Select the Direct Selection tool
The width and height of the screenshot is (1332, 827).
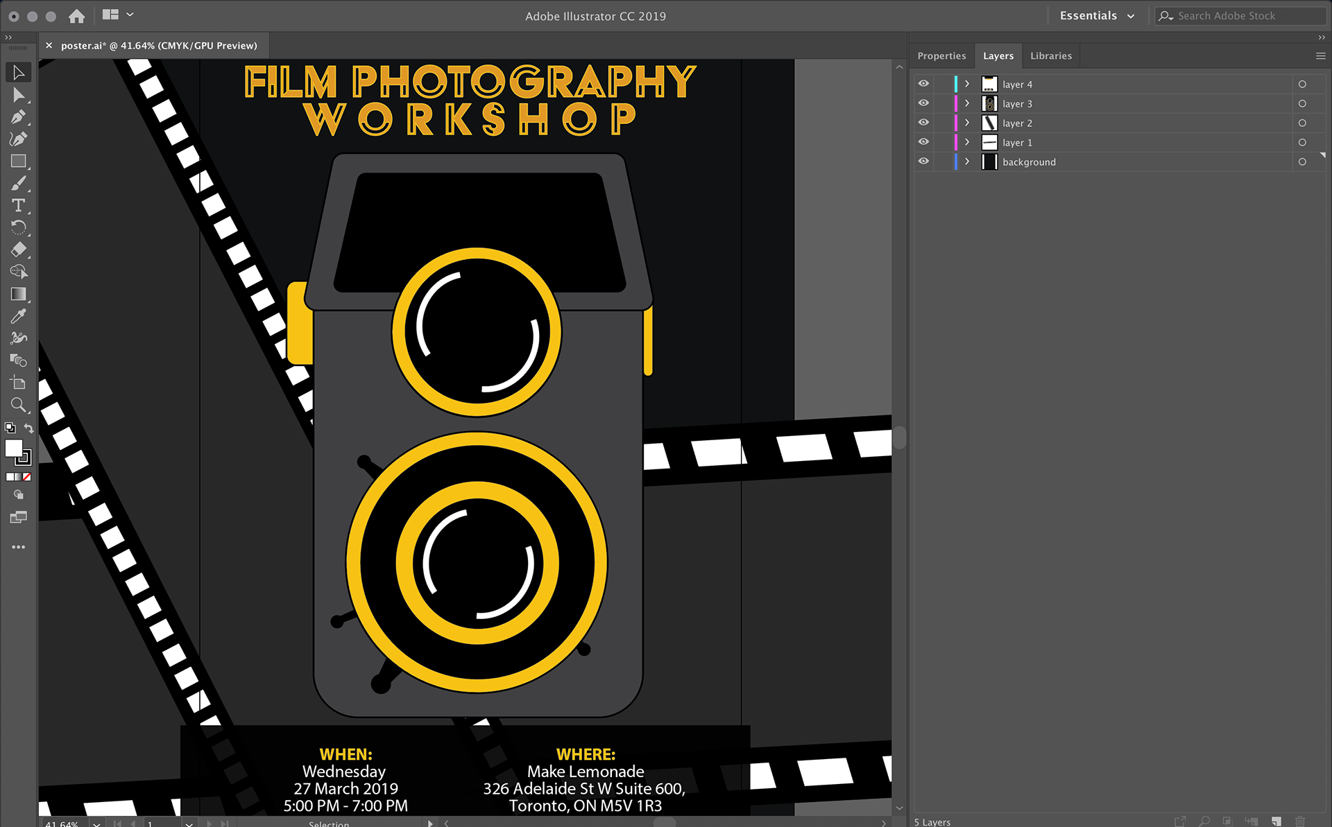point(19,95)
